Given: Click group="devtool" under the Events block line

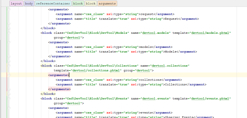Looking at the screenshot, I should (x=68, y=104).
